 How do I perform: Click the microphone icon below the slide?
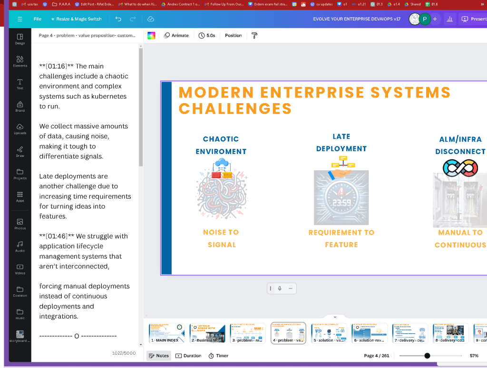pyautogui.click(x=280, y=288)
